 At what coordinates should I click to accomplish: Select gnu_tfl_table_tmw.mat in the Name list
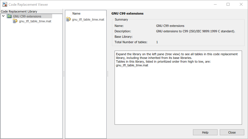88,19
